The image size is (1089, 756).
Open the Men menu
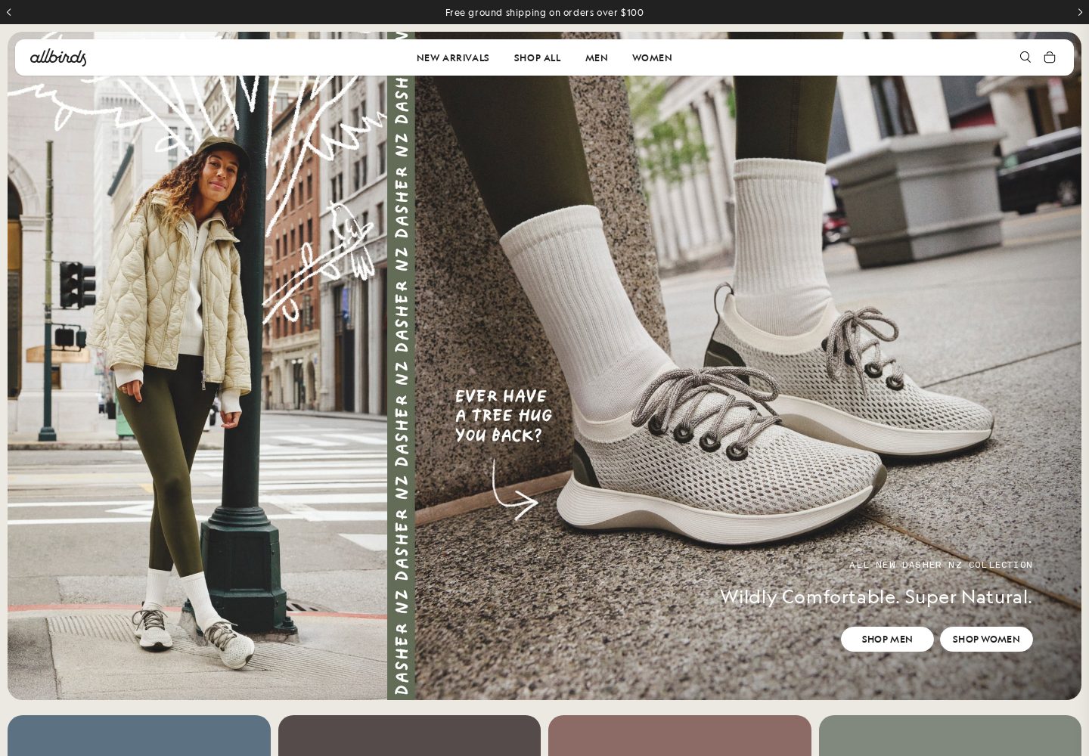[597, 58]
